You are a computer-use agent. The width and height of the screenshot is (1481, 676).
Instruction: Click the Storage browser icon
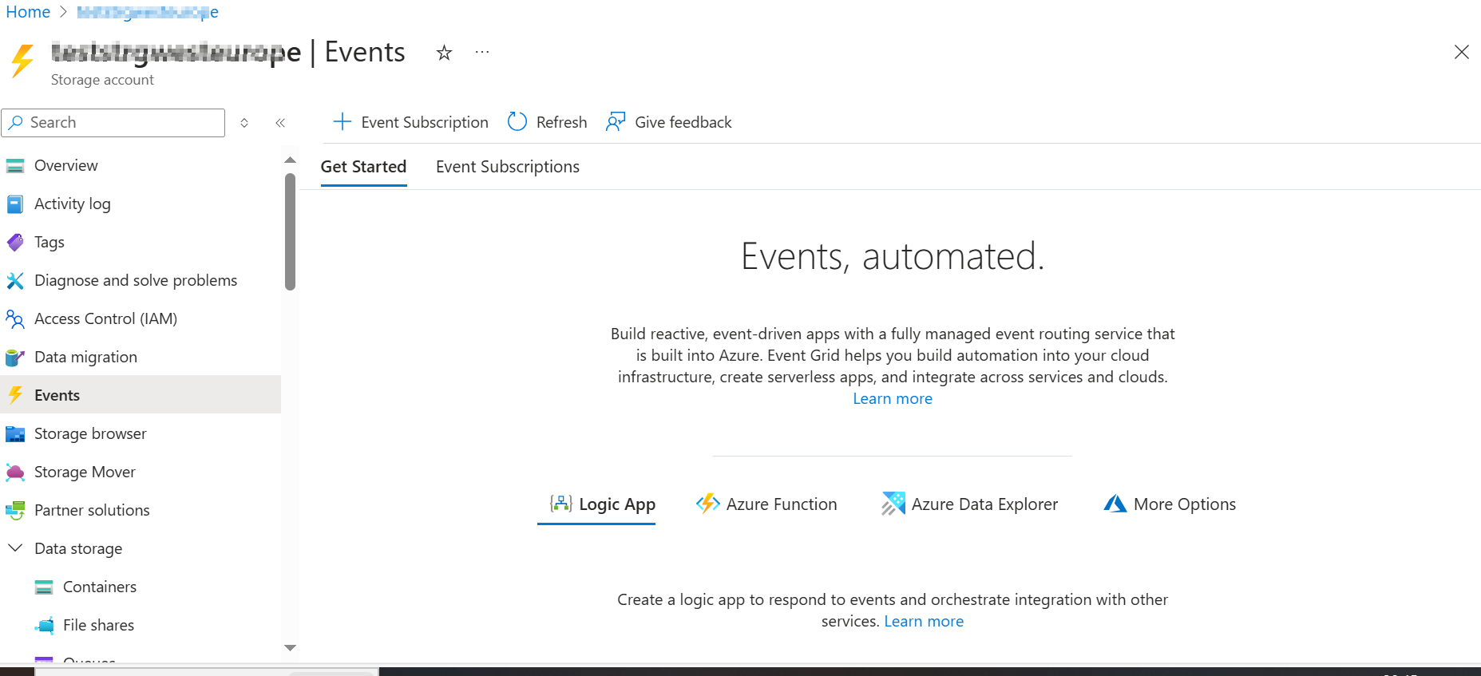[15, 434]
